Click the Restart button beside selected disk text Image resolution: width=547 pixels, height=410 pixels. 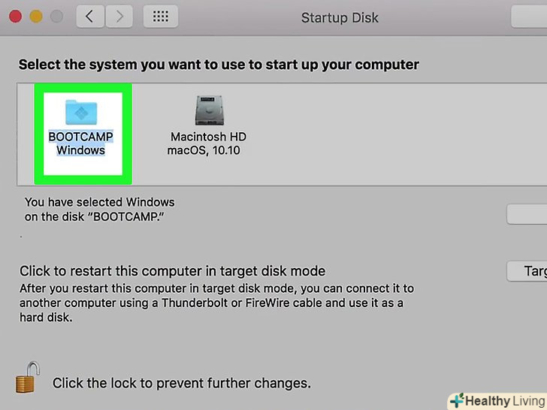coord(527,215)
